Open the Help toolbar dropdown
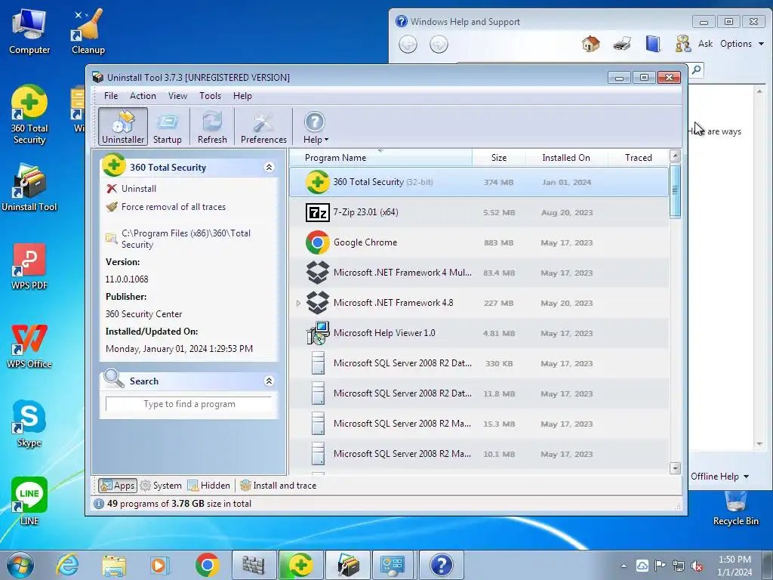Screen dimensions: 773x580 pos(316,127)
